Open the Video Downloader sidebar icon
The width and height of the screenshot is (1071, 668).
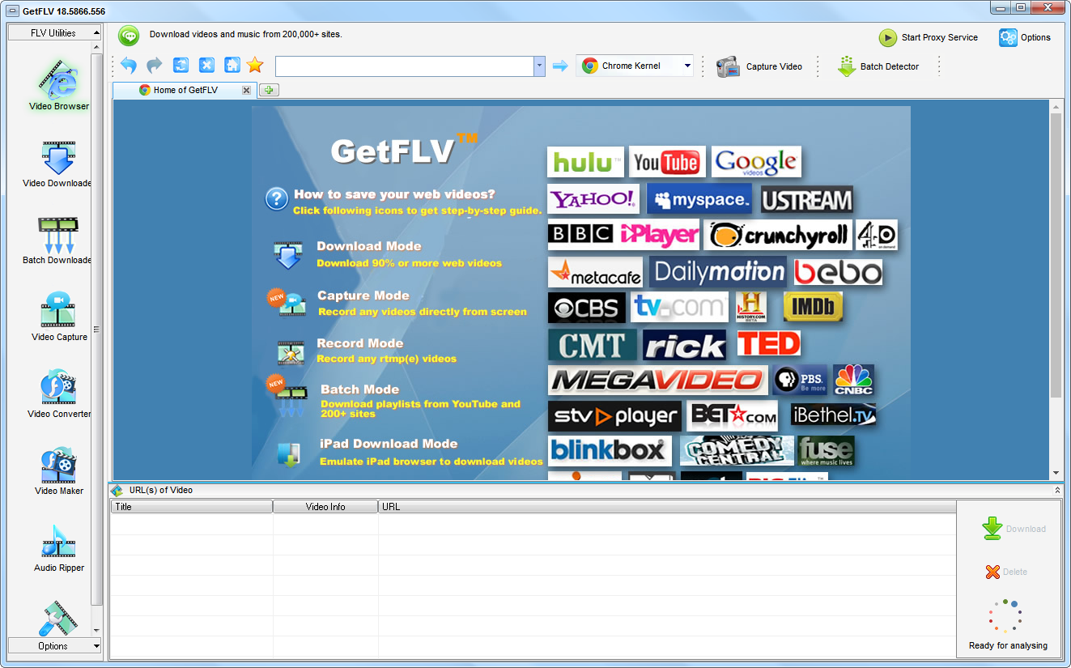(x=57, y=160)
